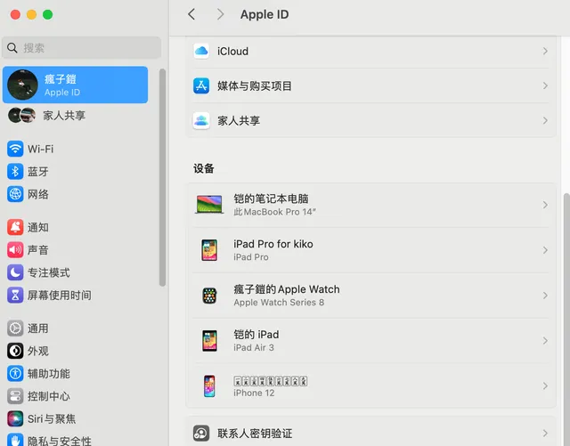The width and height of the screenshot is (570, 446).
Task: Select 专注模式 label in sidebar
Action: point(49,272)
